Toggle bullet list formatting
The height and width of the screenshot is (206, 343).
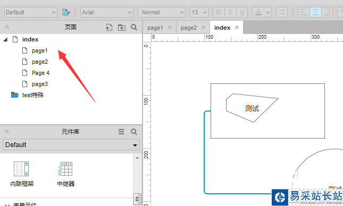click(x=282, y=12)
